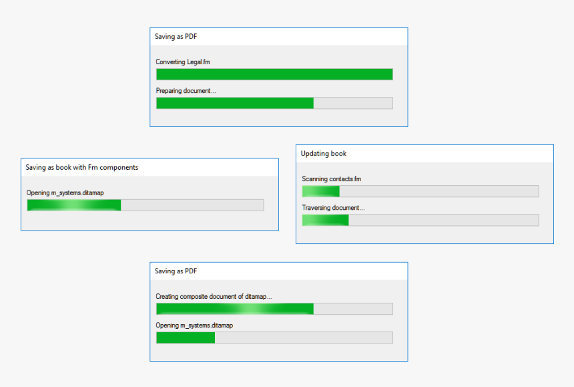Click progress bar under Opening m_systems.ditamap in PDF dialog

[x=274, y=338]
